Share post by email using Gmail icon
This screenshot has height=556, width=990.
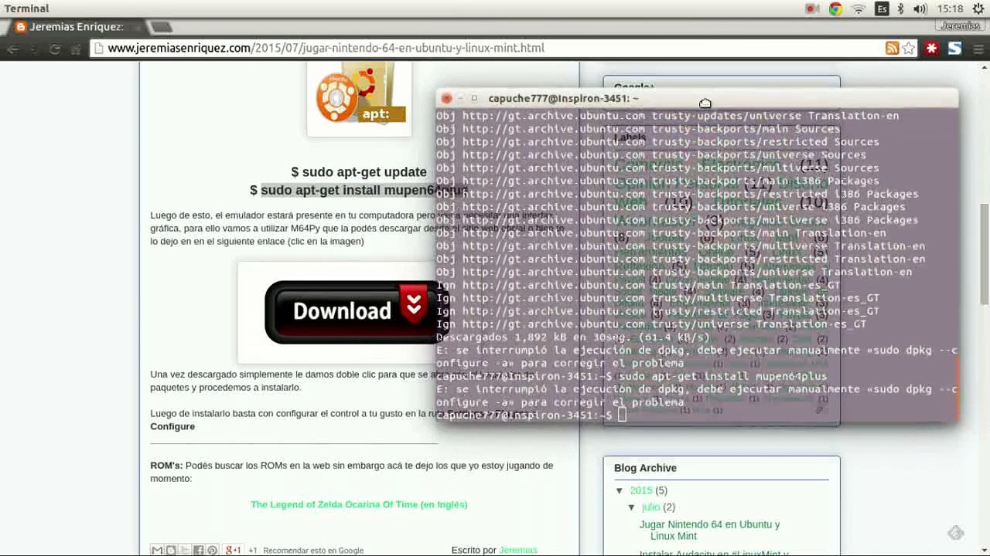pyautogui.click(x=157, y=551)
